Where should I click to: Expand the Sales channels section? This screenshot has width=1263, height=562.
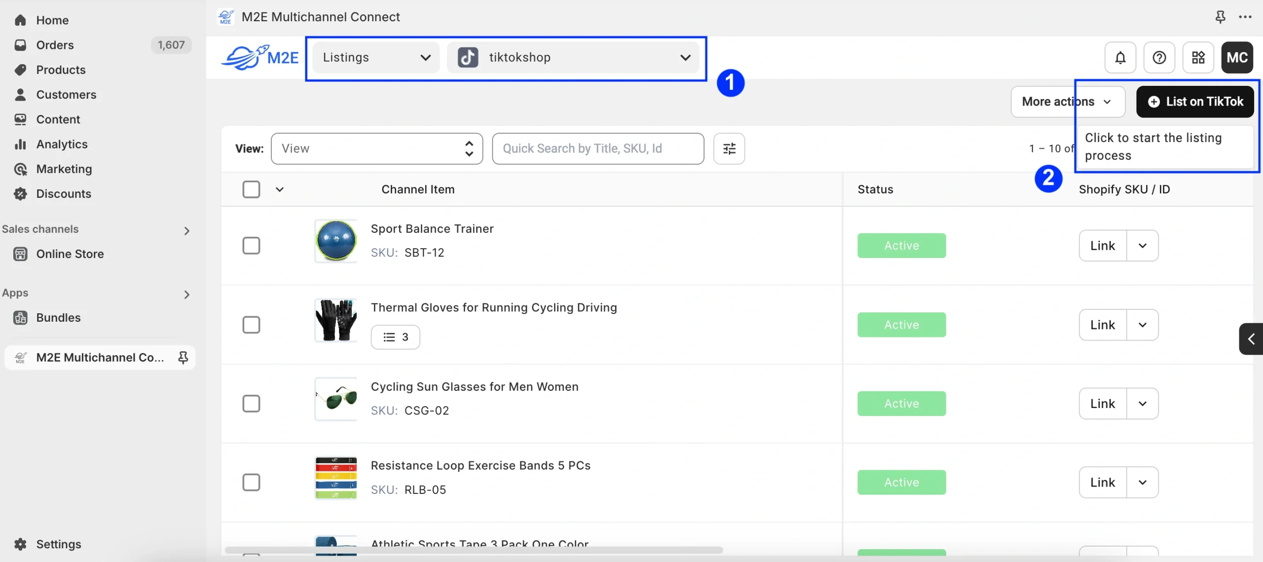[186, 230]
